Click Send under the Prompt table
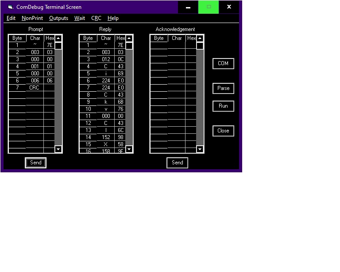 (x=36, y=163)
